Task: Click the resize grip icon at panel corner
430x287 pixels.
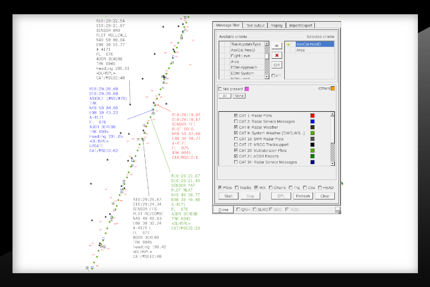Action: point(338,210)
